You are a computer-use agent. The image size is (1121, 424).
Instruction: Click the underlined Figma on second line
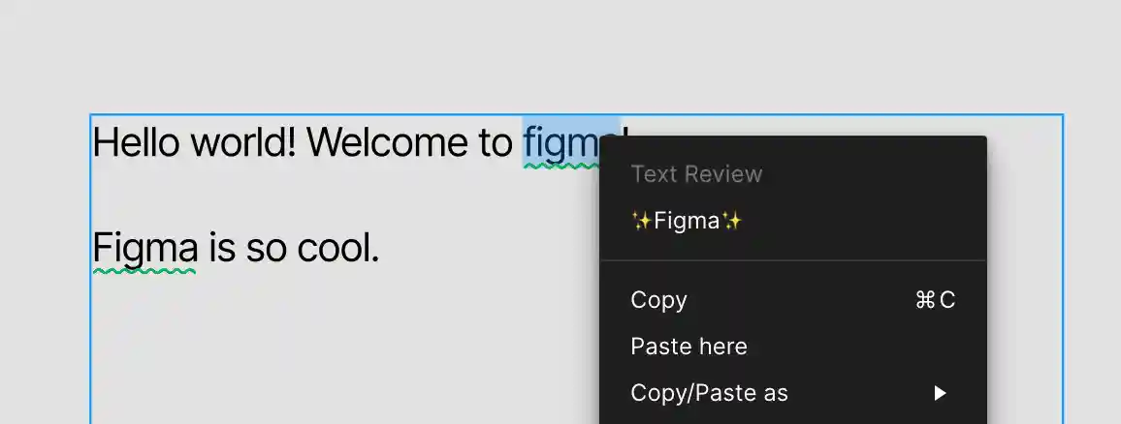click(x=144, y=249)
